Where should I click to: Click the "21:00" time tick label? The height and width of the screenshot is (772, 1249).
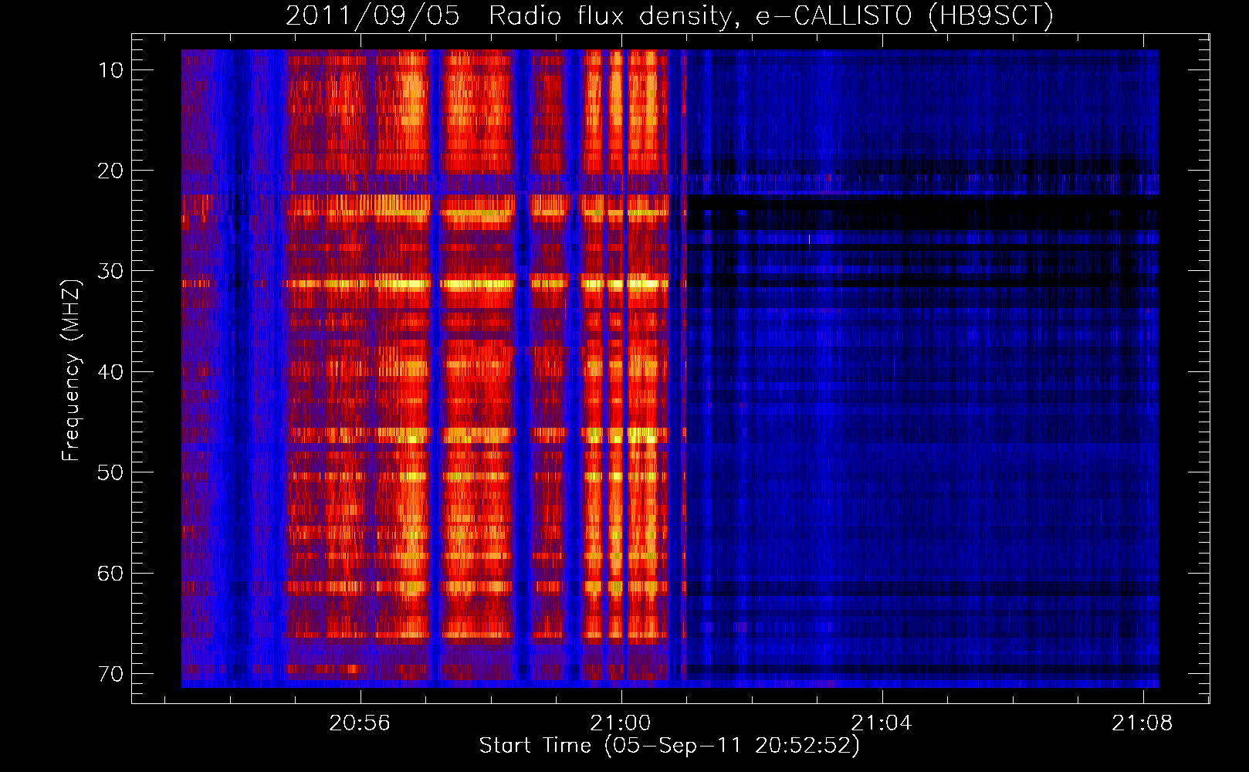pos(621,723)
